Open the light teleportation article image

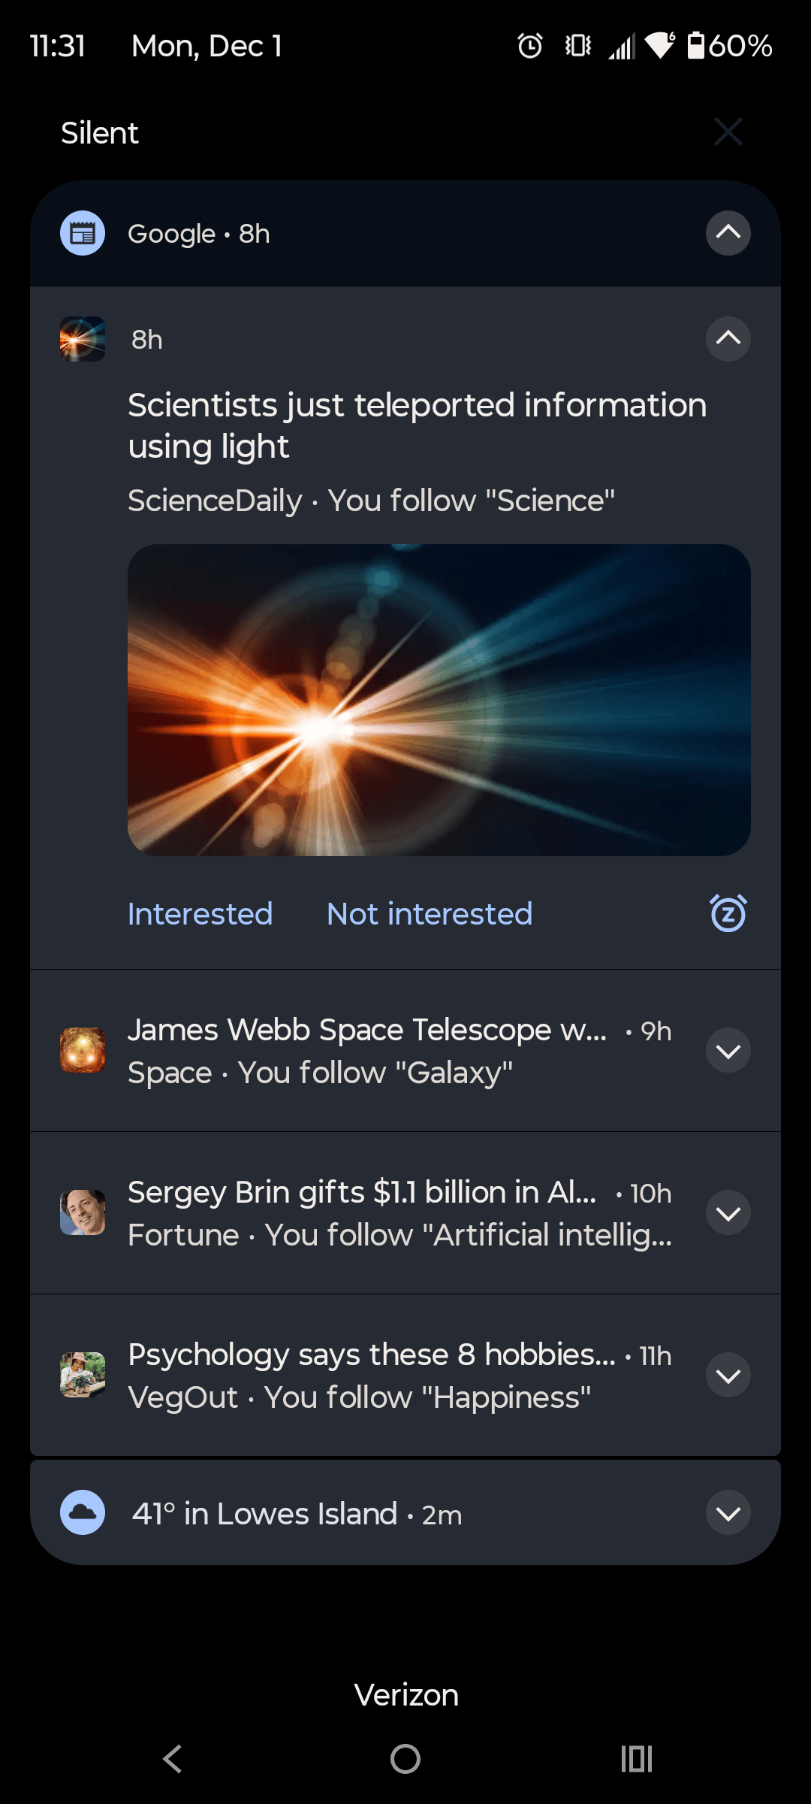coord(439,700)
